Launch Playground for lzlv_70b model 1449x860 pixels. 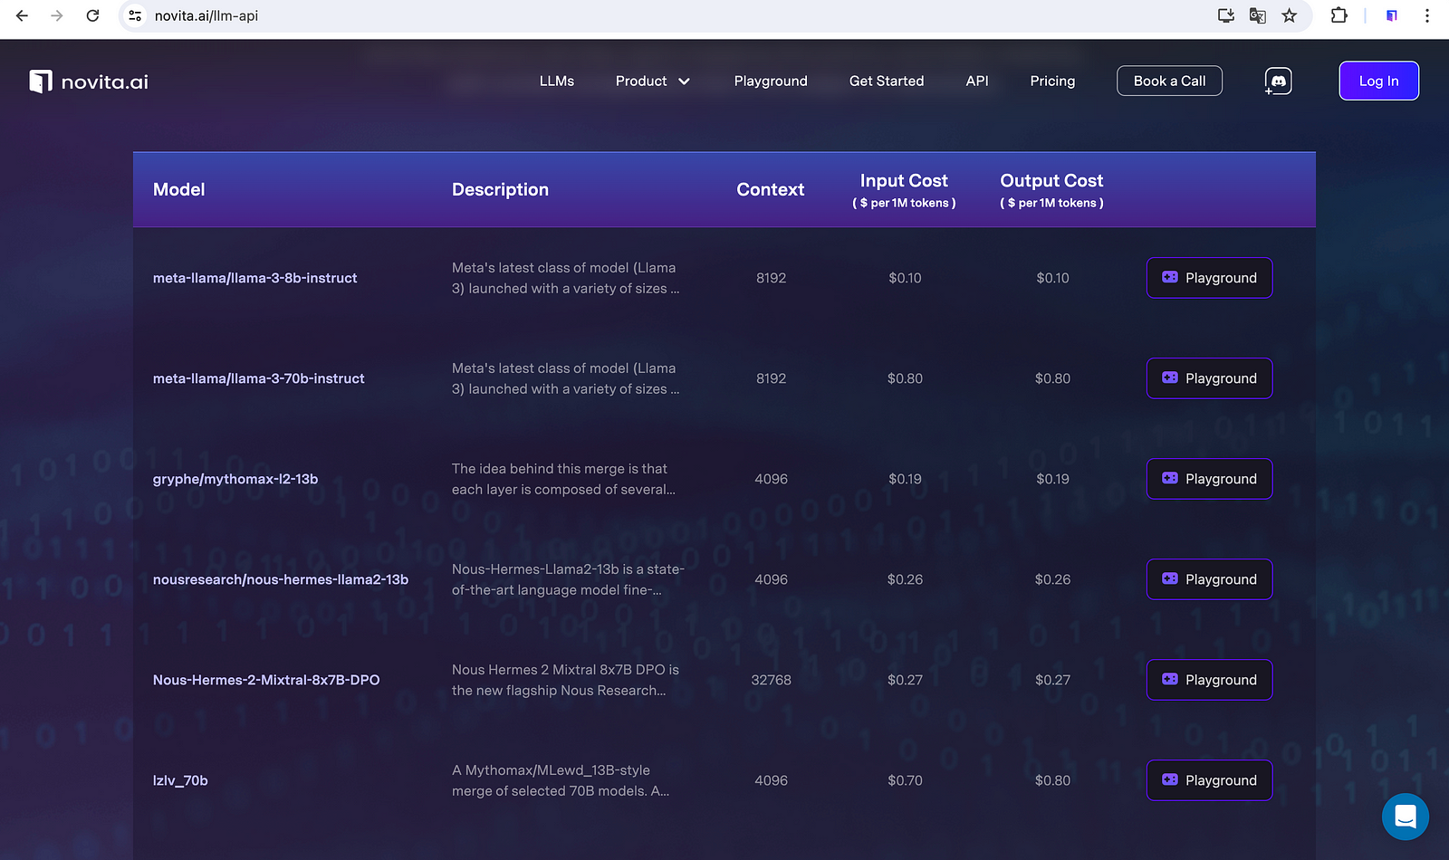coord(1209,780)
